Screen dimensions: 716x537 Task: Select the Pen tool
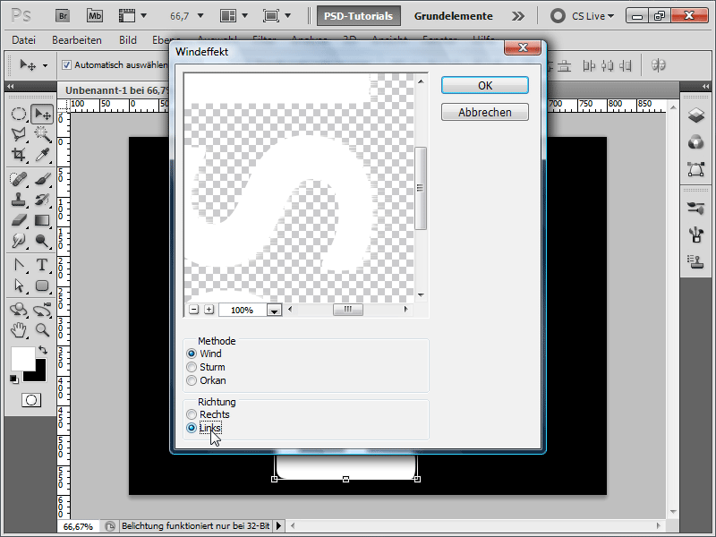pyautogui.click(x=19, y=265)
